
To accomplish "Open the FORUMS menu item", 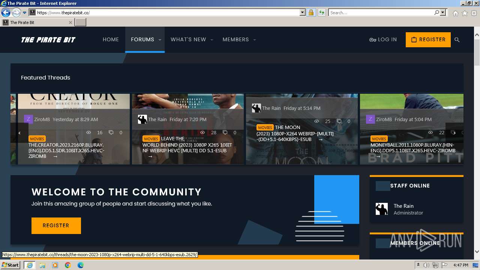I will click(142, 39).
